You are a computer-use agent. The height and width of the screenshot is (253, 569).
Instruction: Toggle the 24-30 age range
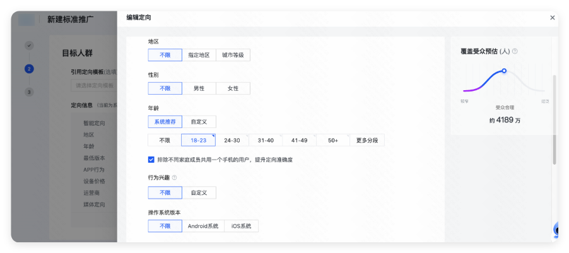click(232, 140)
